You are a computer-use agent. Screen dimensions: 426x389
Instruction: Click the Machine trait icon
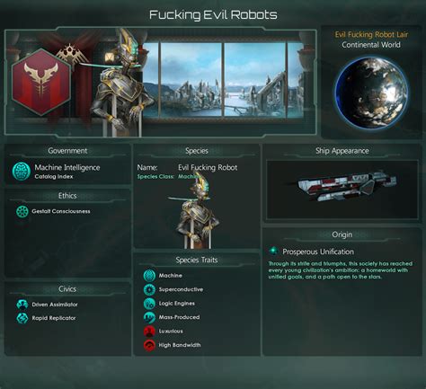(x=149, y=276)
